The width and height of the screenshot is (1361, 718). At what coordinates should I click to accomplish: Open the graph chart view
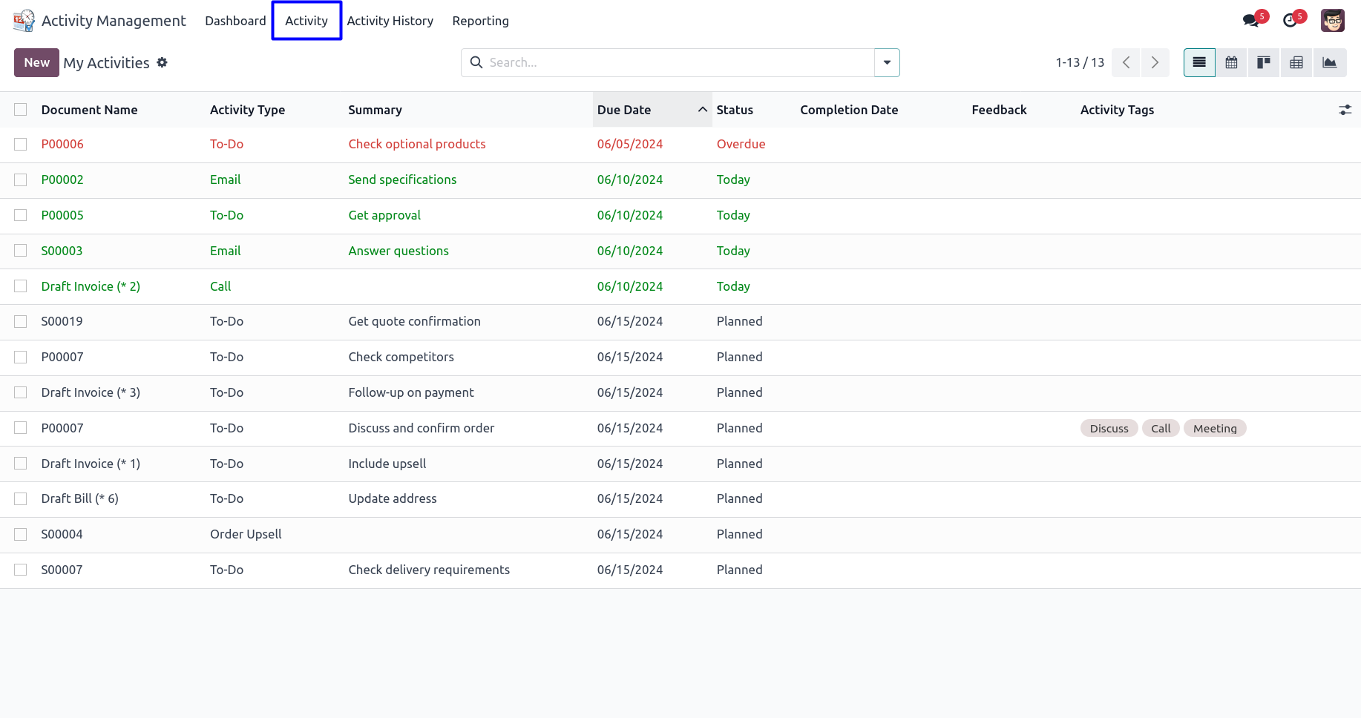pyautogui.click(x=1329, y=63)
